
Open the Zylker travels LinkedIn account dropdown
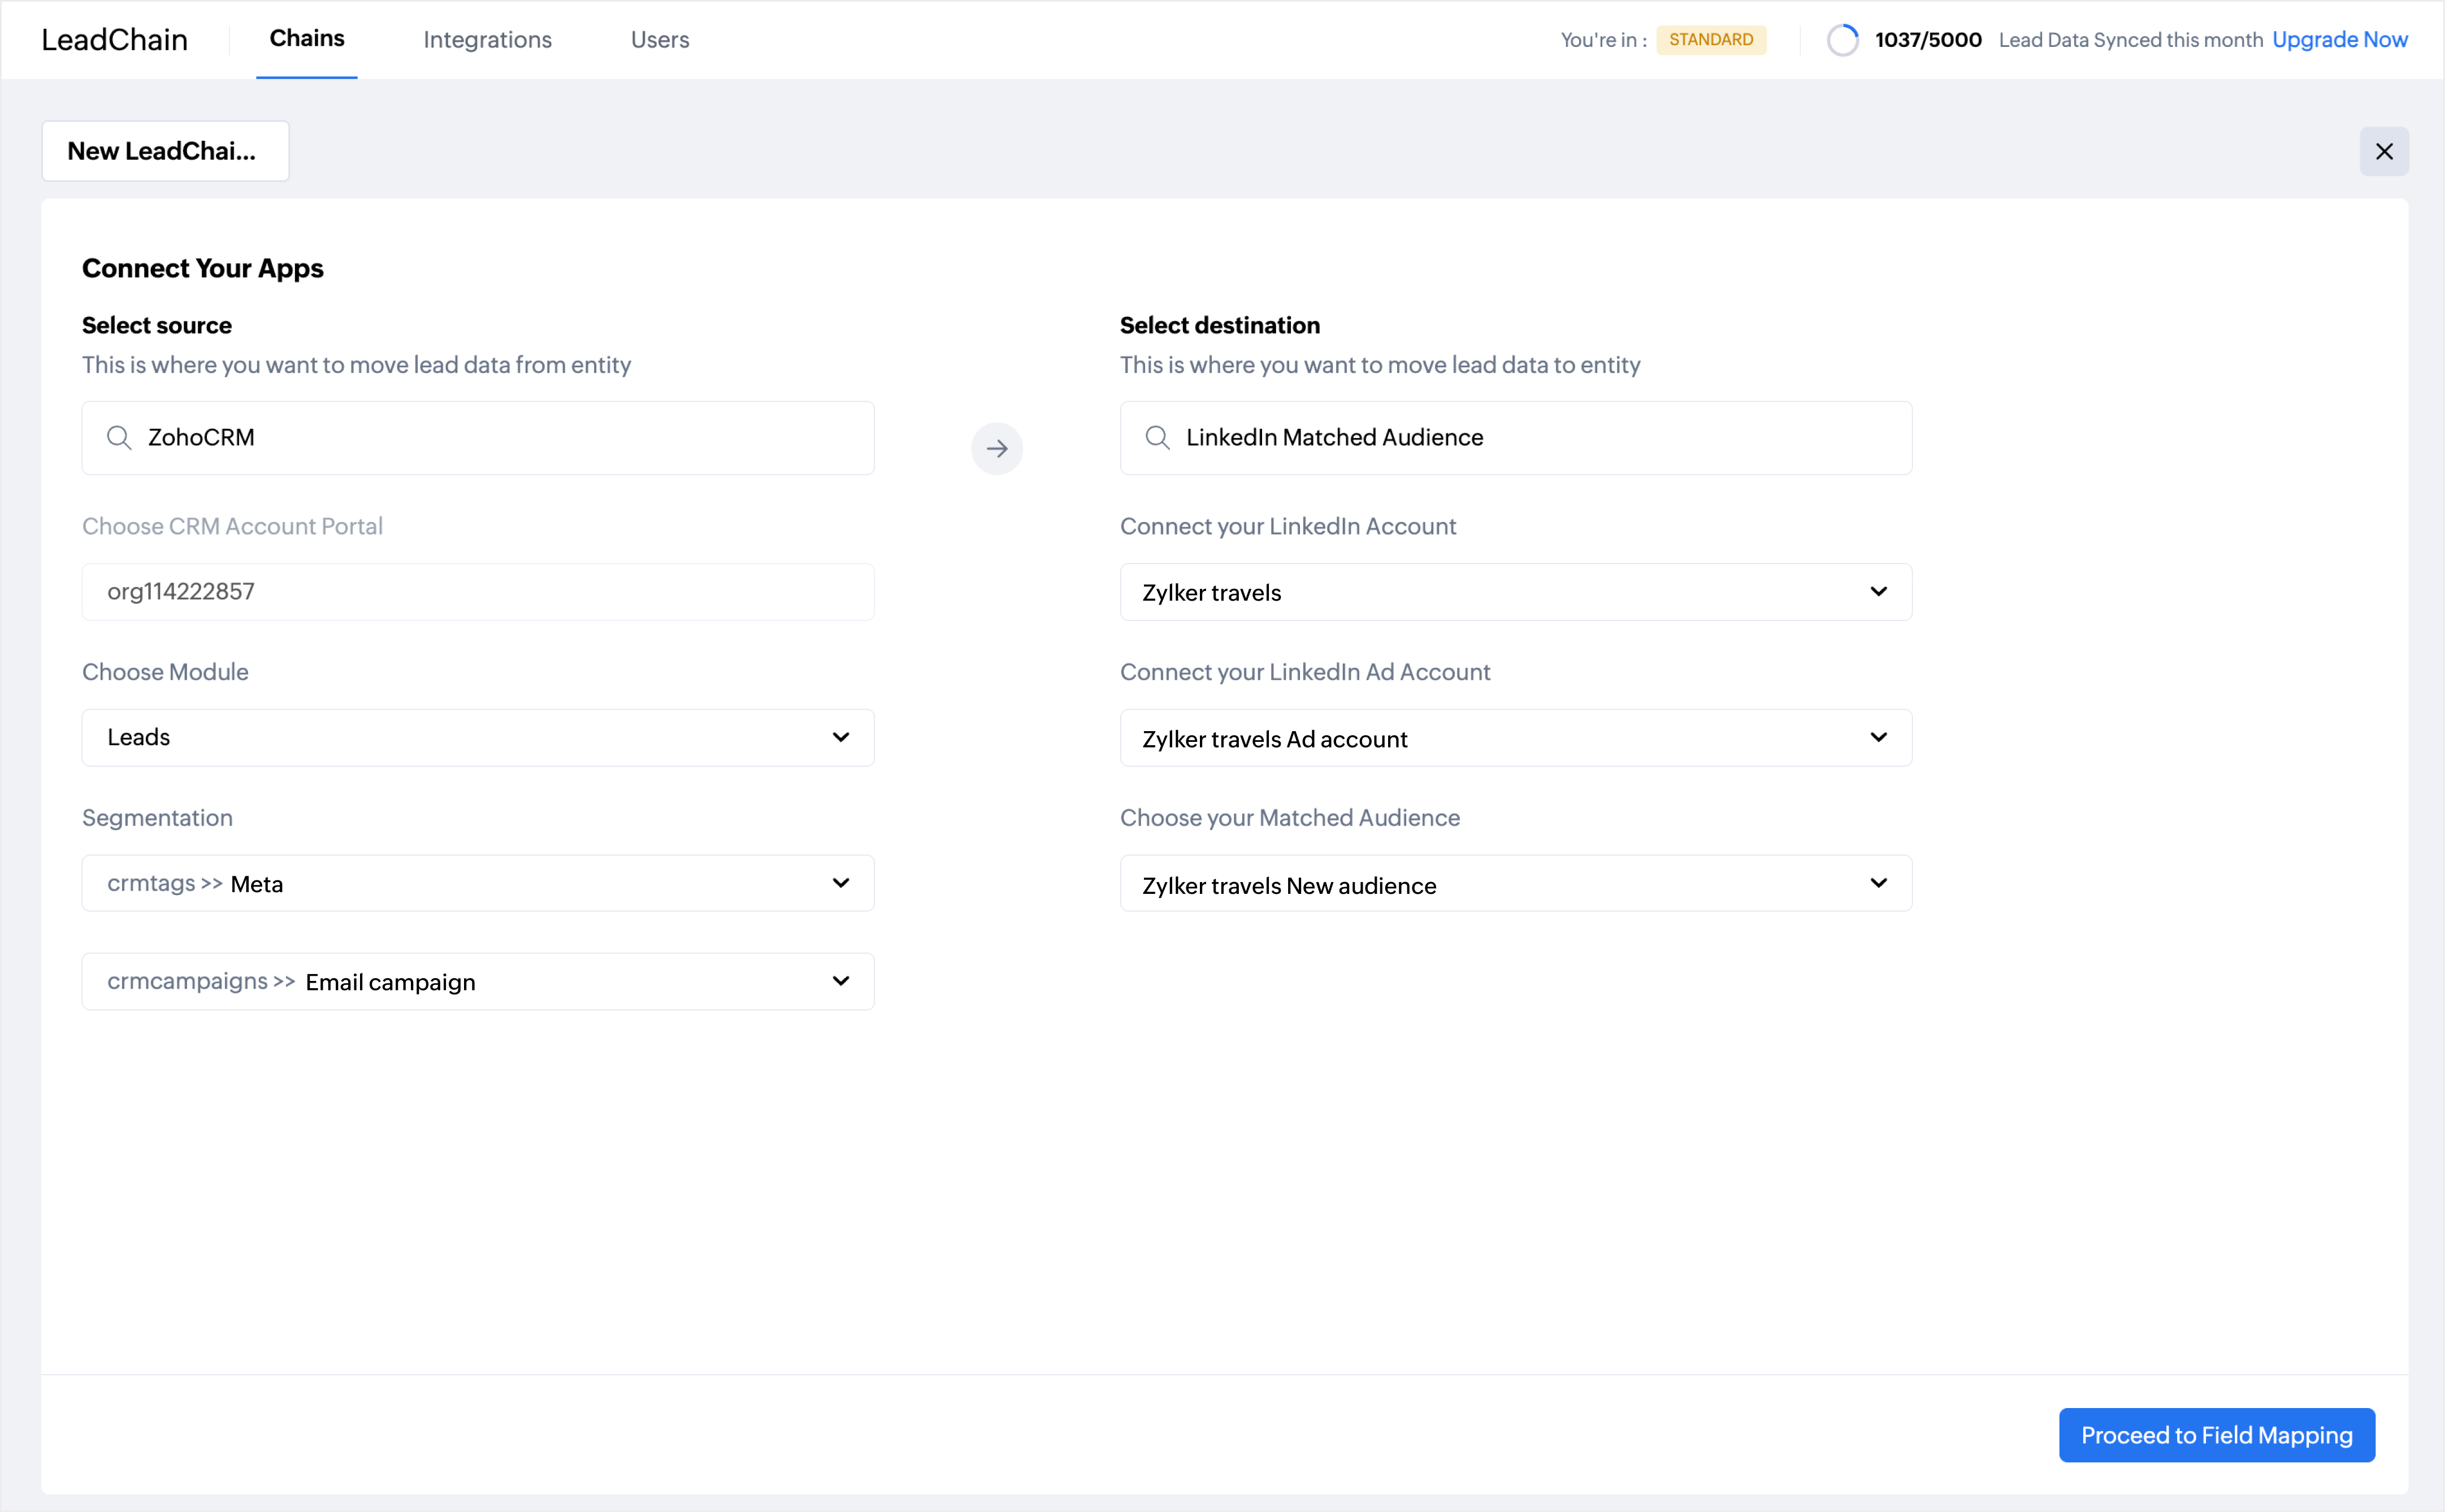tap(1515, 592)
